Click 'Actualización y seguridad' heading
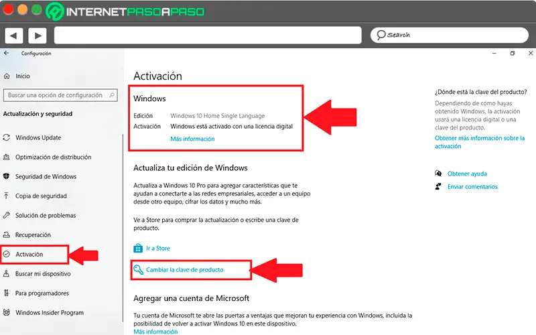The width and height of the screenshot is (536, 335). point(38,113)
